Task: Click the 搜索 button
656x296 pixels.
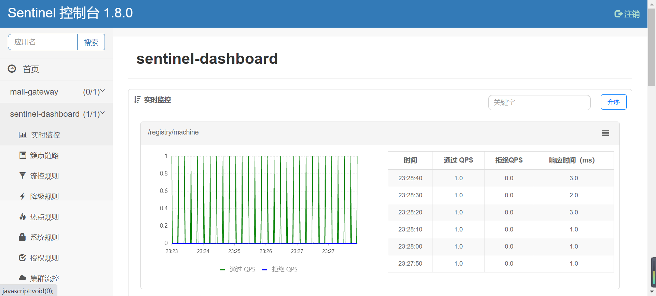Action: coord(91,42)
